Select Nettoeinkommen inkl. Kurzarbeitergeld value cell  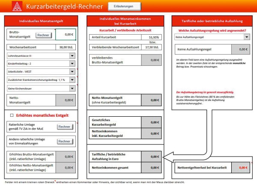coord(151,133)
